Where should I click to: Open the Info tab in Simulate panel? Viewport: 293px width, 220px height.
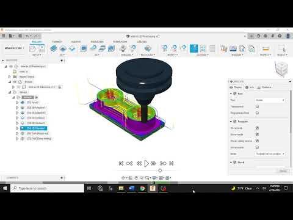(250, 87)
